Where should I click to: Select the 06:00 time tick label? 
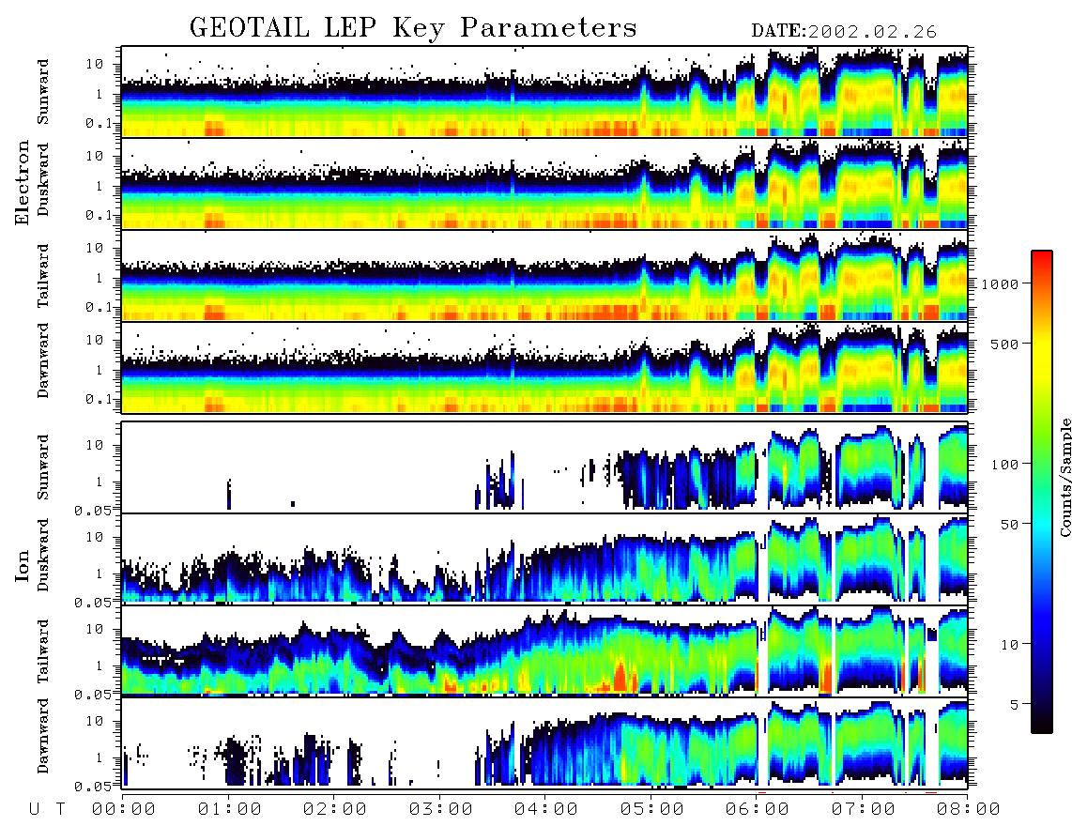pyautogui.click(x=758, y=809)
